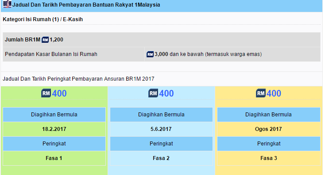The height and width of the screenshot is (175, 325).
Task: Click the 'Fasa 1' cell
Action: [54, 158]
